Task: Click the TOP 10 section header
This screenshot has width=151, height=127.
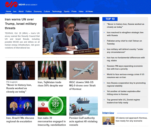Action: pyautogui.click(x=110, y=19)
